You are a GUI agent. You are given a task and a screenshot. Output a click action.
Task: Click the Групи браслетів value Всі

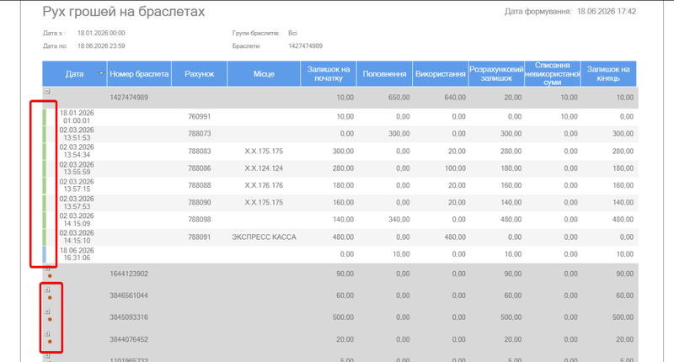[292, 33]
